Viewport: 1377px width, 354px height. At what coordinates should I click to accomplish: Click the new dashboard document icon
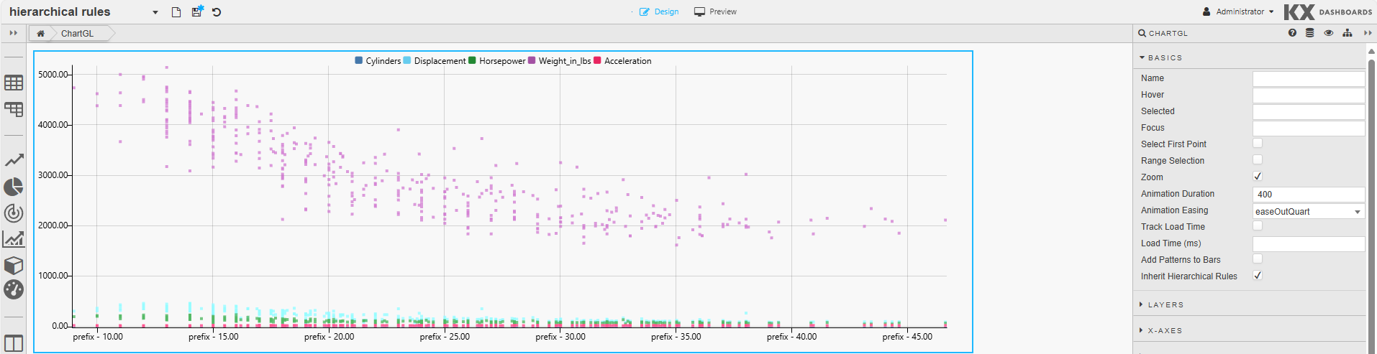(176, 12)
